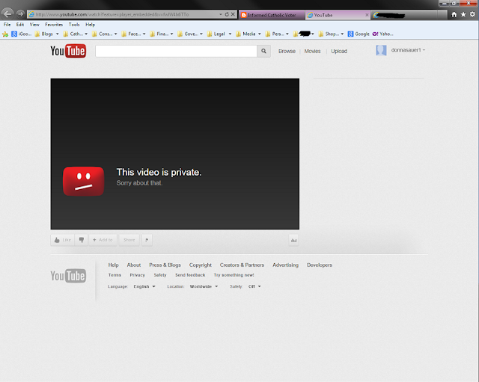Open the View menu

pyautogui.click(x=34, y=25)
